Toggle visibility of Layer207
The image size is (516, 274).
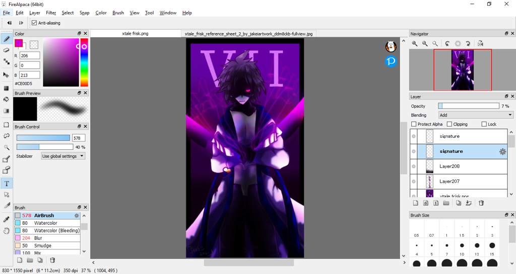414,181
